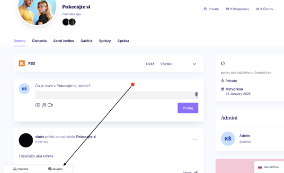The height and width of the screenshot is (173, 284).
Task: Switch to the Domov tab
Action: (x=19, y=41)
